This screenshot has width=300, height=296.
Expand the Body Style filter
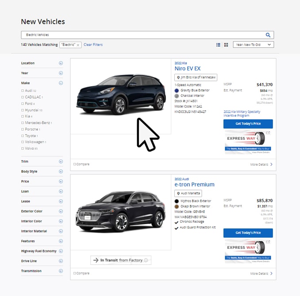pos(61,171)
